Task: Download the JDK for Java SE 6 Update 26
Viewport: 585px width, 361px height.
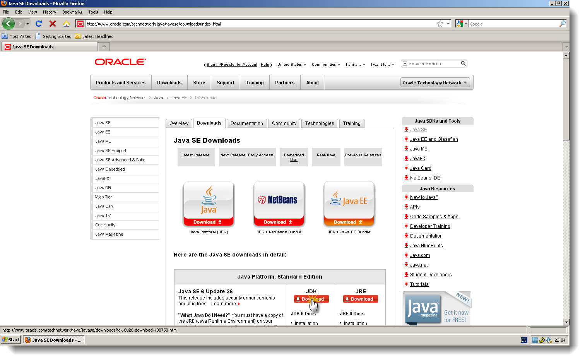Action: pyautogui.click(x=311, y=299)
